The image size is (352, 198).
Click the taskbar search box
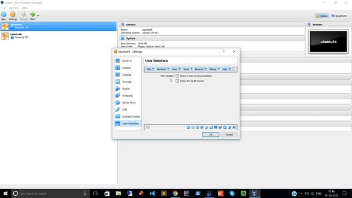[50, 193]
